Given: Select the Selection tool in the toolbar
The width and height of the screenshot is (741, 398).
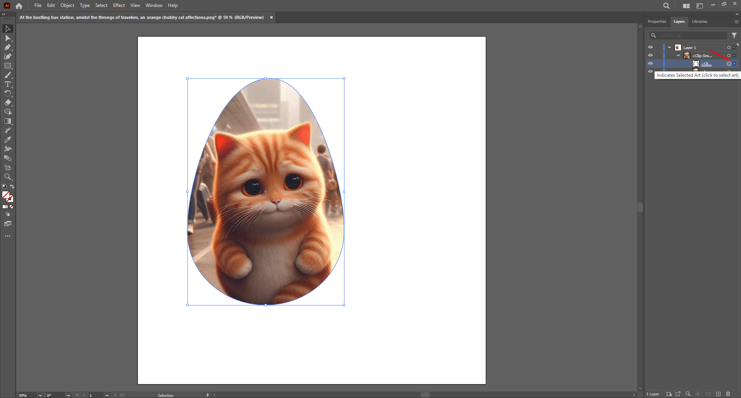Looking at the screenshot, I should point(8,29).
